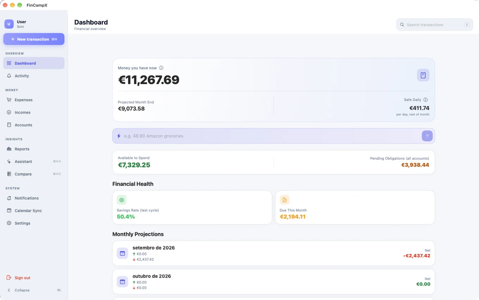
Task: Click the setembro de 2026 calendar icon
Action: 123,253
